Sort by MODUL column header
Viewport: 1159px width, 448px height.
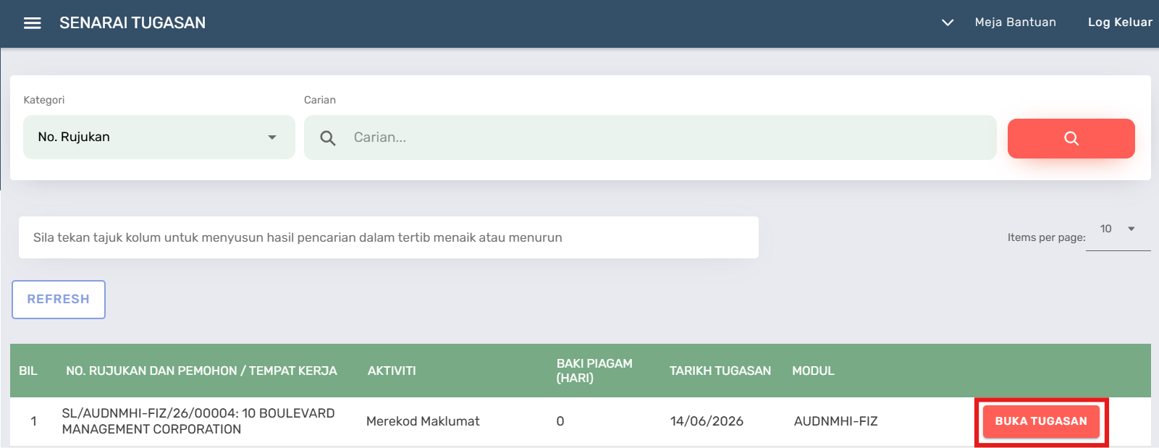click(813, 371)
